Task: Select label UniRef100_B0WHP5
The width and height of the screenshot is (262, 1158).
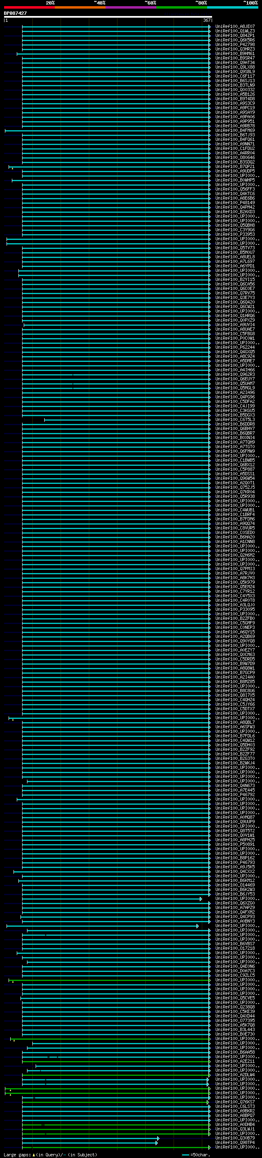Action: click(235, 180)
